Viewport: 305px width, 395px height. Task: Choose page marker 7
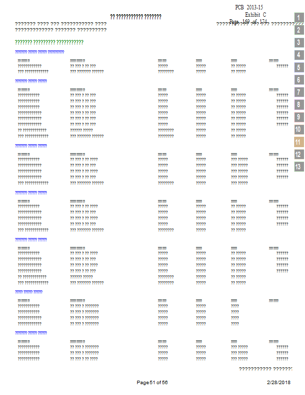coord(299,92)
